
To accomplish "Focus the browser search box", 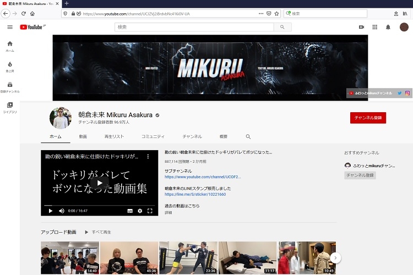I will coord(325,14).
